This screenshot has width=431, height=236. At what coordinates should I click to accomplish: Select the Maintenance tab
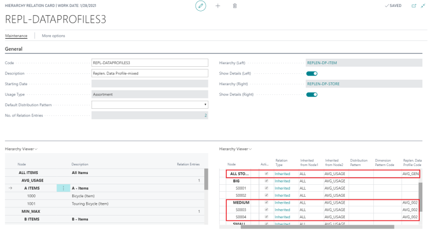point(16,36)
